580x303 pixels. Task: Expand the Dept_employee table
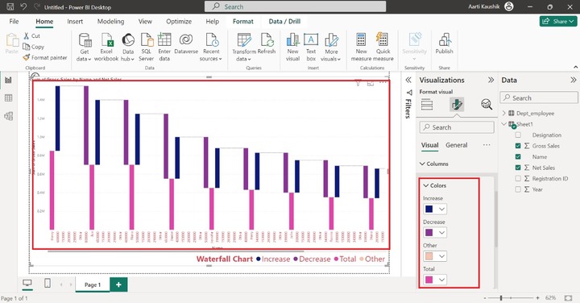(504, 113)
